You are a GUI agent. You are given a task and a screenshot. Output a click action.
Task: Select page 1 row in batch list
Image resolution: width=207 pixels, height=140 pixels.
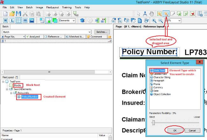tap(56, 41)
